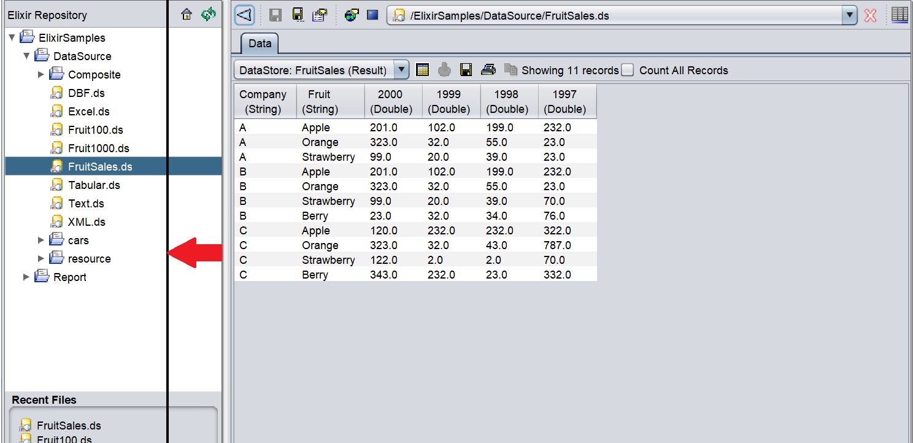Click the table icon next to DataStore dropdown
The height and width of the screenshot is (443, 913).
tap(422, 70)
